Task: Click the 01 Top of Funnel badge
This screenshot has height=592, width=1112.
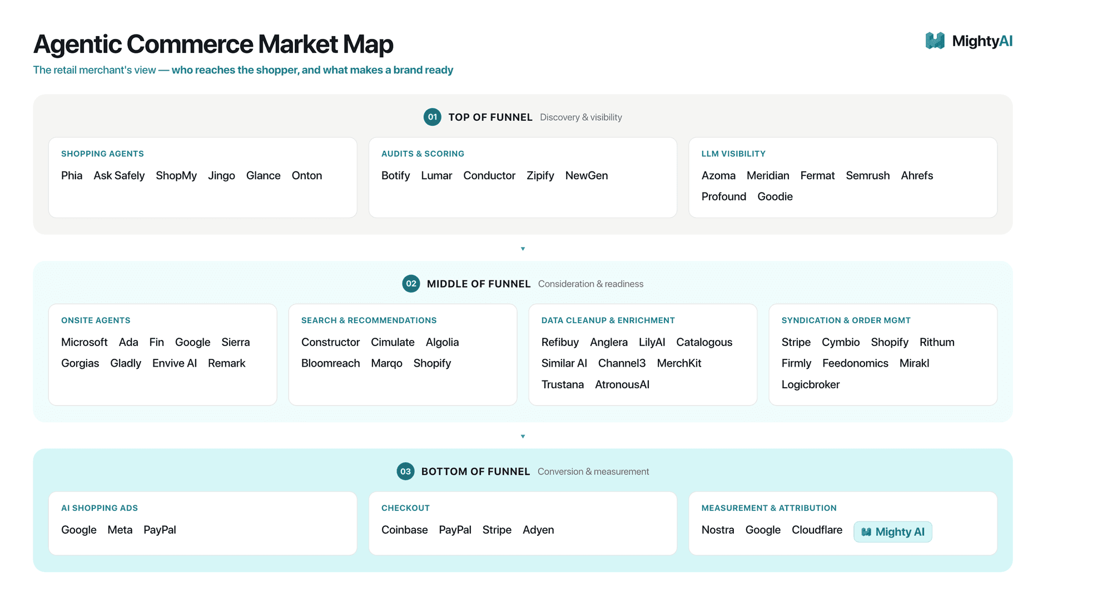Action: pyautogui.click(x=433, y=117)
